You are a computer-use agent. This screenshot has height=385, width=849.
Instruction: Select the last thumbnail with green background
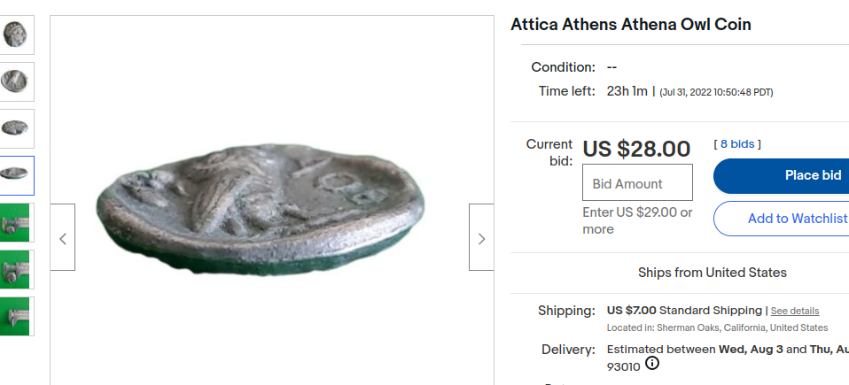(x=15, y=316)
